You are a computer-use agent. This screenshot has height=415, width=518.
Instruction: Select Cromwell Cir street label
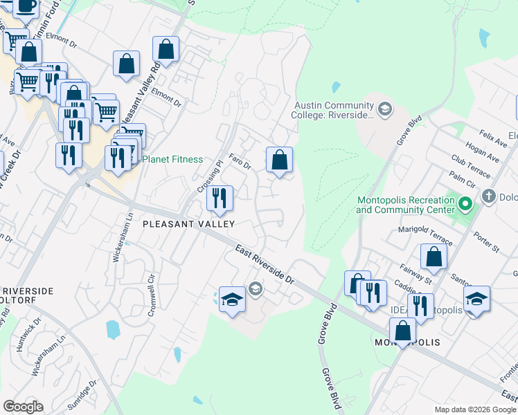coord(151,295)
